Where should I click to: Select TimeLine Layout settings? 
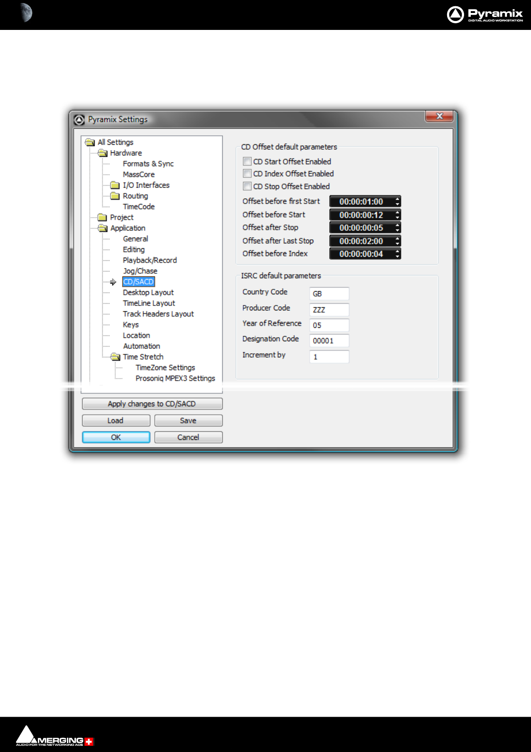coord(149,303)
